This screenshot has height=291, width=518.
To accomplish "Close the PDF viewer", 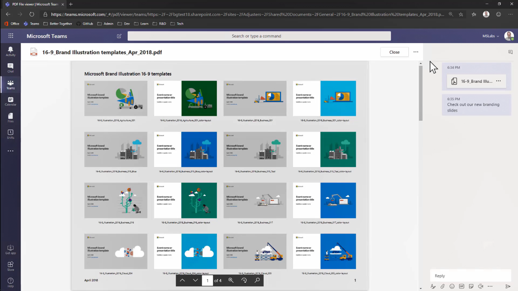I will pyautogui.click(x=394, y=52).
